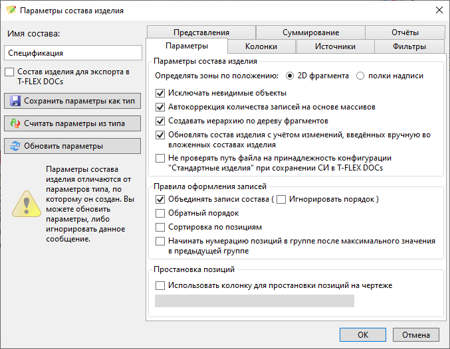Viewport: 450px width, 349px height.
Task: Enable Начинать нумерацию позиций в группе checkbox
Action: pyautogui.click(x=160, y=242)
